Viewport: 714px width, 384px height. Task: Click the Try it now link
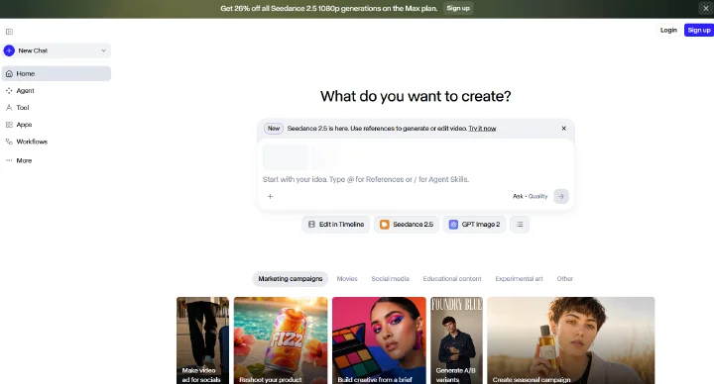click(x=482, y=129)
